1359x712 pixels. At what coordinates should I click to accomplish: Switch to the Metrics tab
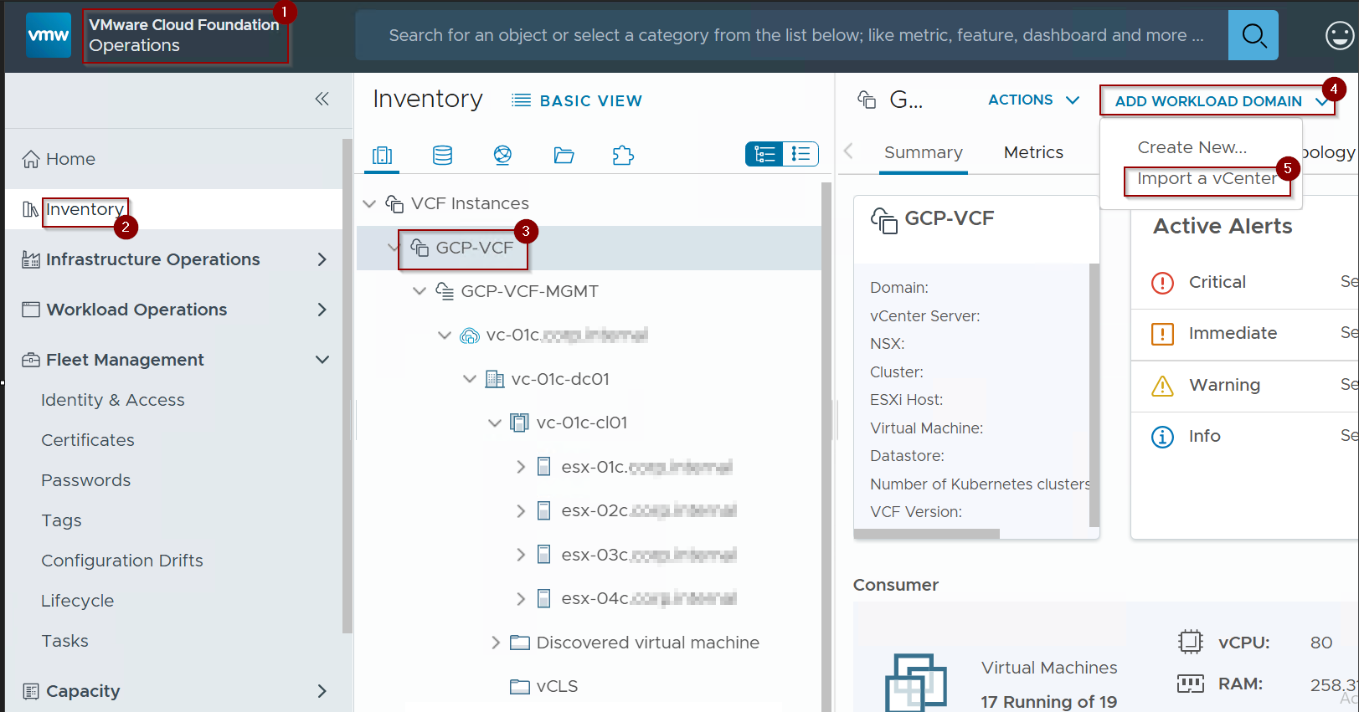coord(1033,152)
